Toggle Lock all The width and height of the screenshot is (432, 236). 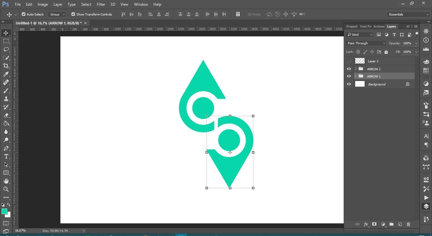tap(386, 52)
